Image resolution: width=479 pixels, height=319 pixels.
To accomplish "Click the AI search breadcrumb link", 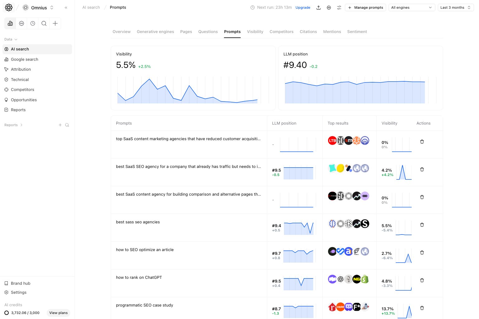I will click(91, 7).
